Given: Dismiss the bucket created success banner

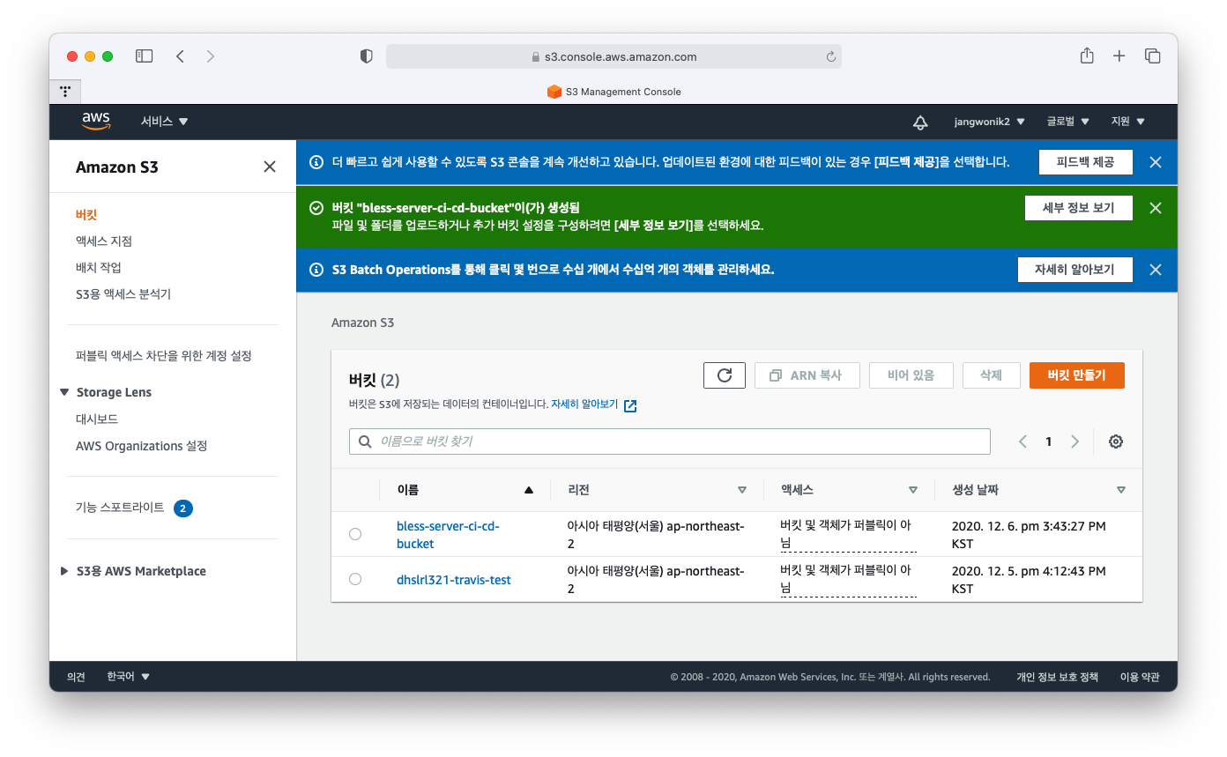Looking at the screenshot, I should point(1156,208).
